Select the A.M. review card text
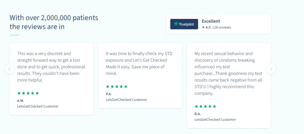The height and width of the screenshot is (134, 304). 51,67
